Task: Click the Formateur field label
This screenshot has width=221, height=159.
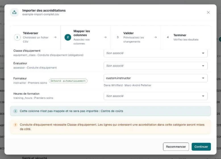Action: tap(20, 78)
